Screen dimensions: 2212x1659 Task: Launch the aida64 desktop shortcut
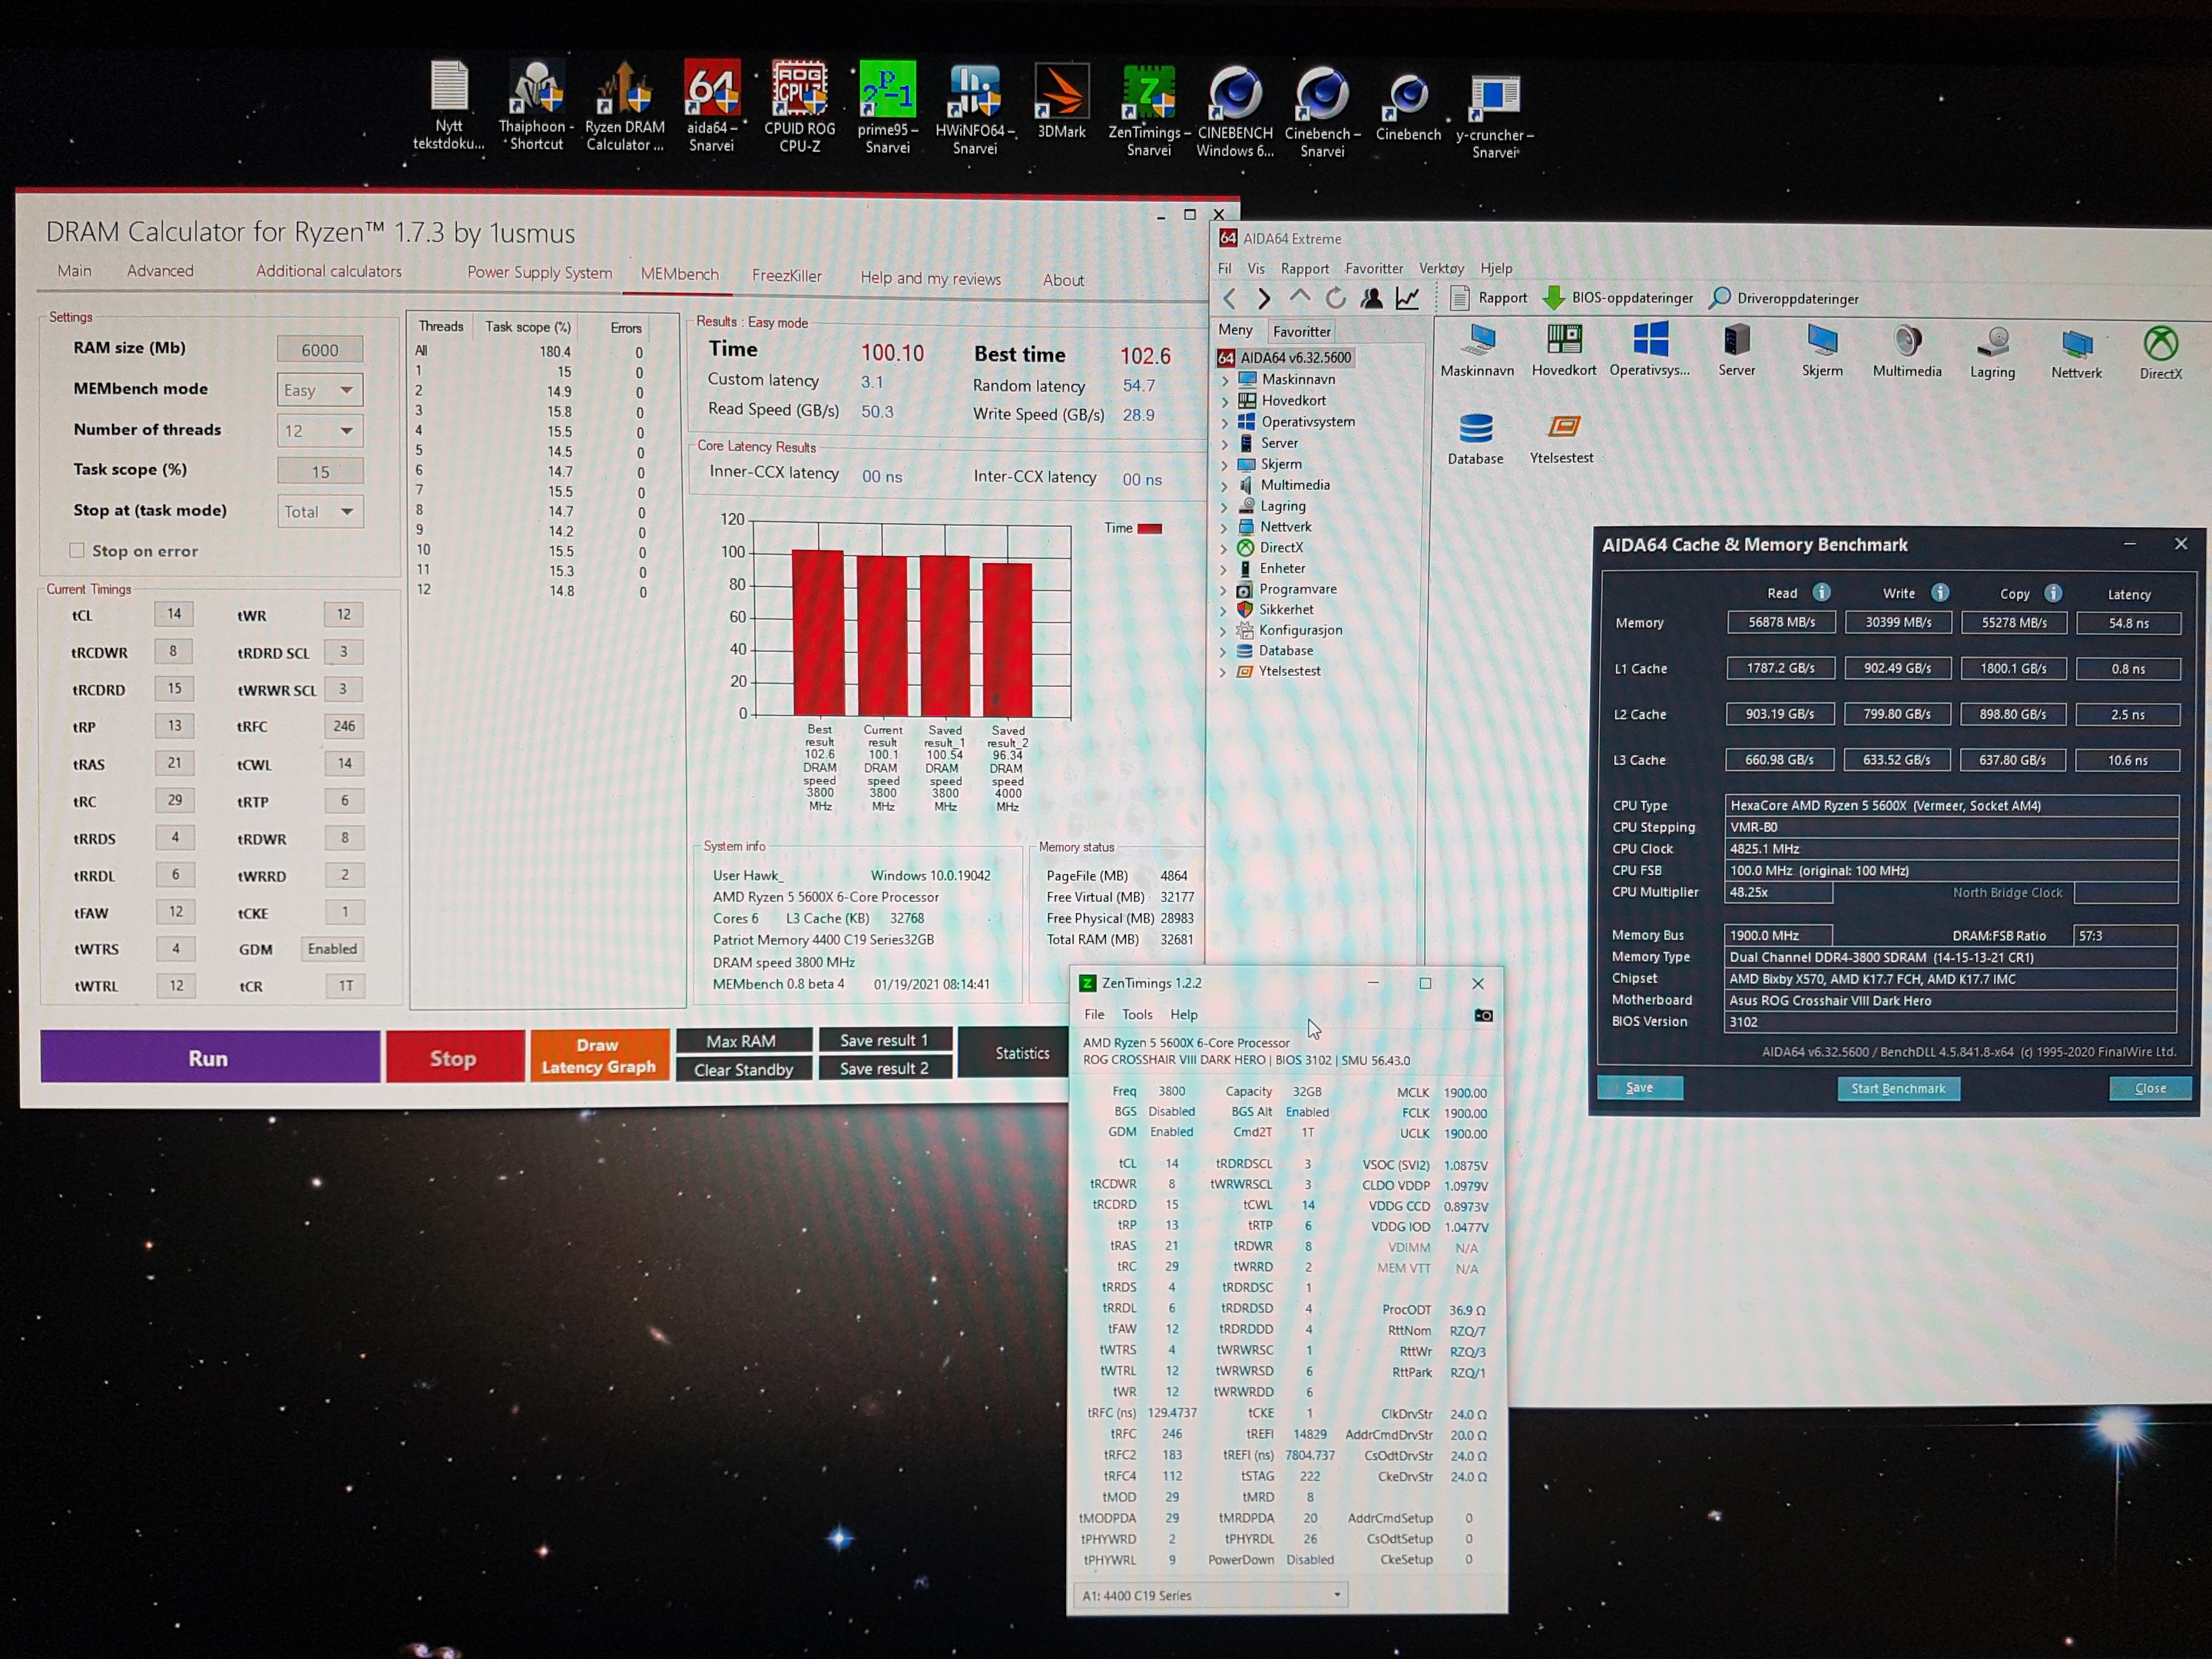click(x=711, y=106)
